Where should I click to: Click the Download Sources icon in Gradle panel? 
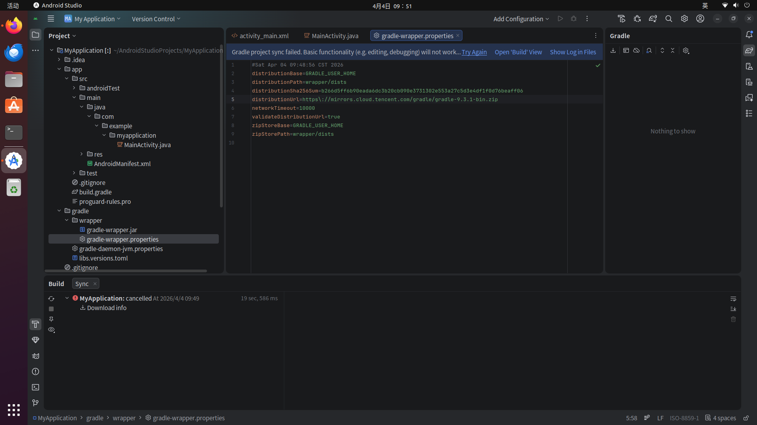tap(613, 51)
